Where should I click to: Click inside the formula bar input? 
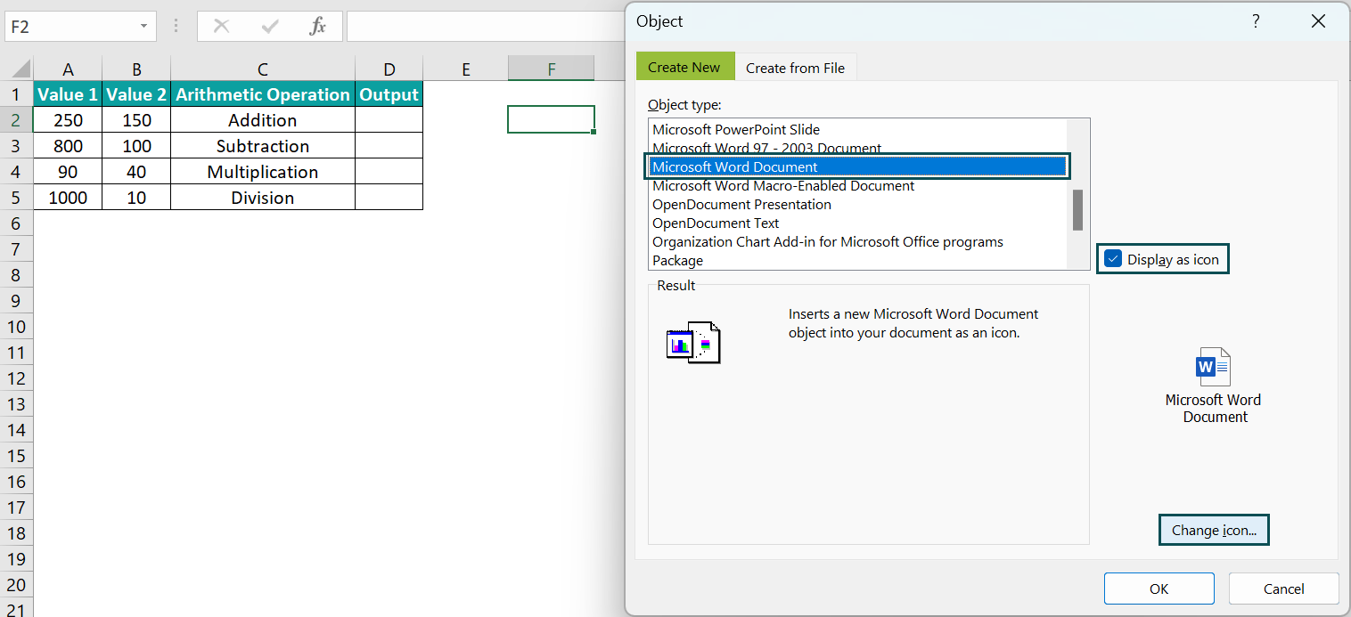point(486,27)
